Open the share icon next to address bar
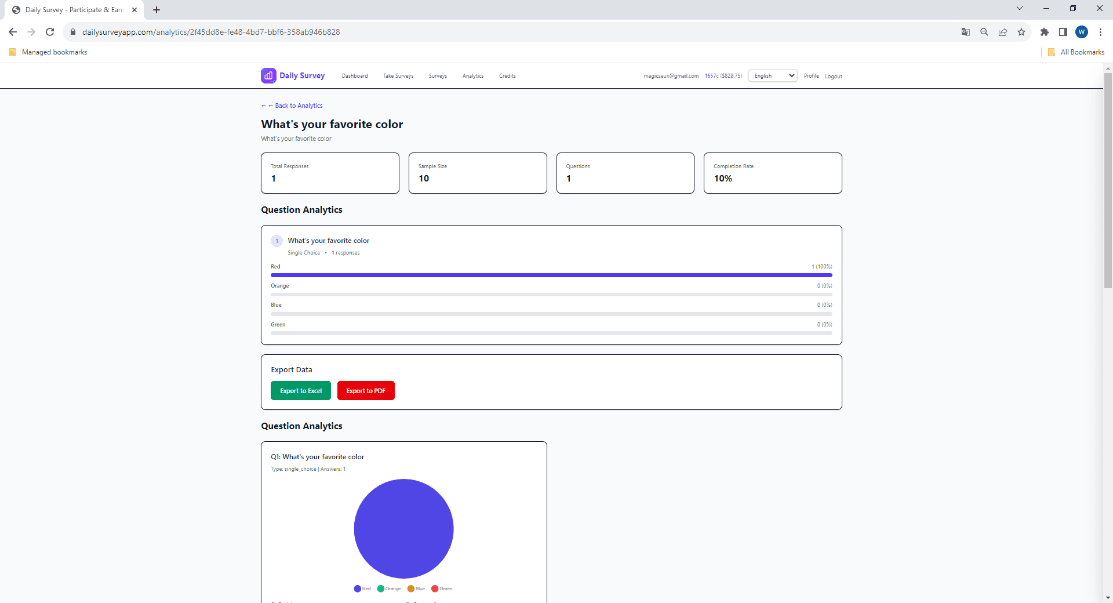The width and height of the screenshot is (1113, 603). tap(1003, 32)
